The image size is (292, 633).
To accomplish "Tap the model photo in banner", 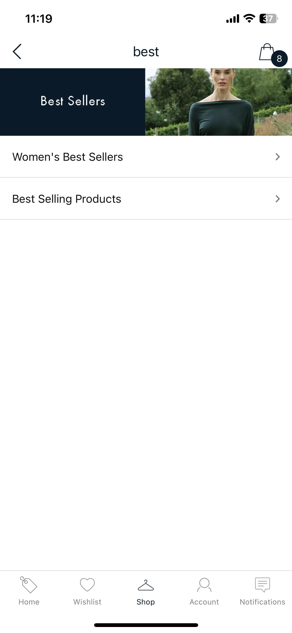I will coord(219,102).
